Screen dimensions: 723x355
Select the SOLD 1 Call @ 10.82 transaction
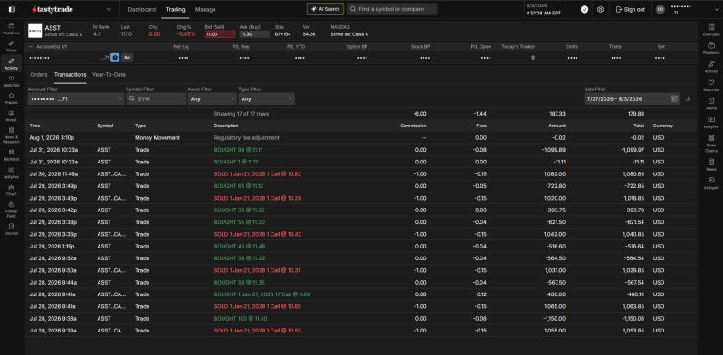[x=362, y=174]
